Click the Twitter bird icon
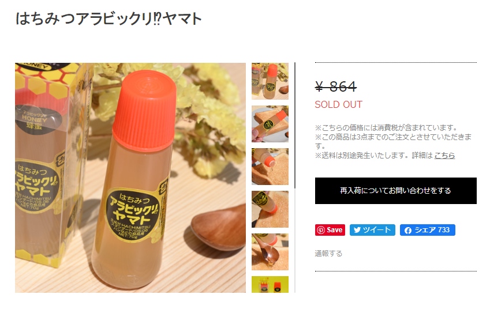This screenshot has width=490, height=313. point(357,230)
